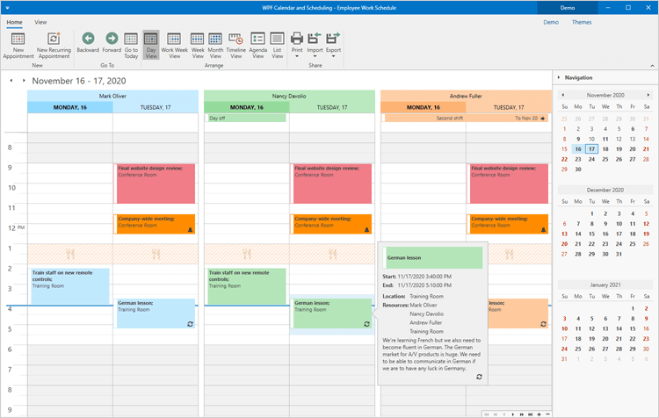
Task: Go Backward in the schedule
Action: pos(88,42)
